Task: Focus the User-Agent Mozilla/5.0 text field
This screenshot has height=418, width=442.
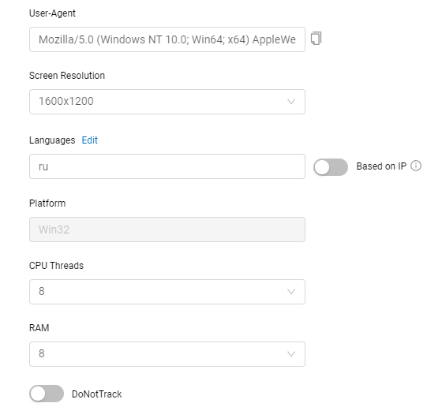Action: 167,39
